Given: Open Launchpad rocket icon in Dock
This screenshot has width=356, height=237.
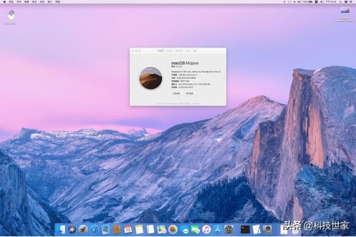Looking at the screenshot, I should coord(84,229).
